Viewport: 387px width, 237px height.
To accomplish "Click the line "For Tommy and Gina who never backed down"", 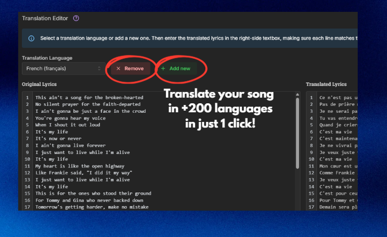I will coord(89,200).
